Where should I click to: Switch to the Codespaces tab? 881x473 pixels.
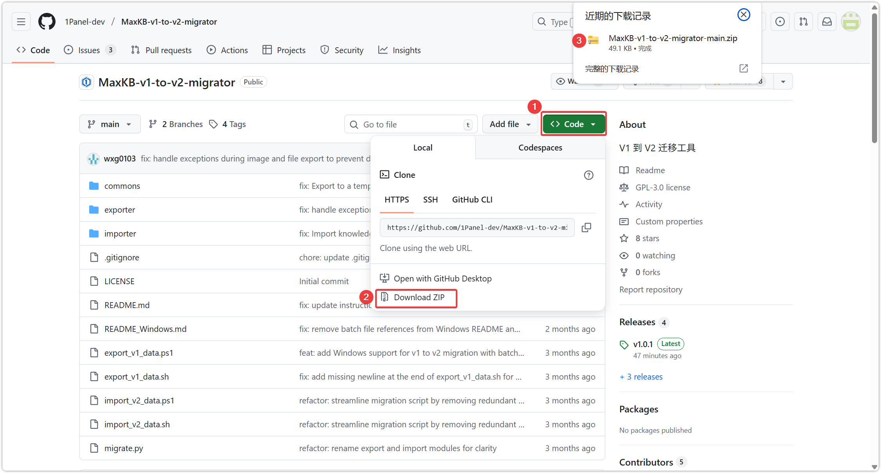[540, 148]
